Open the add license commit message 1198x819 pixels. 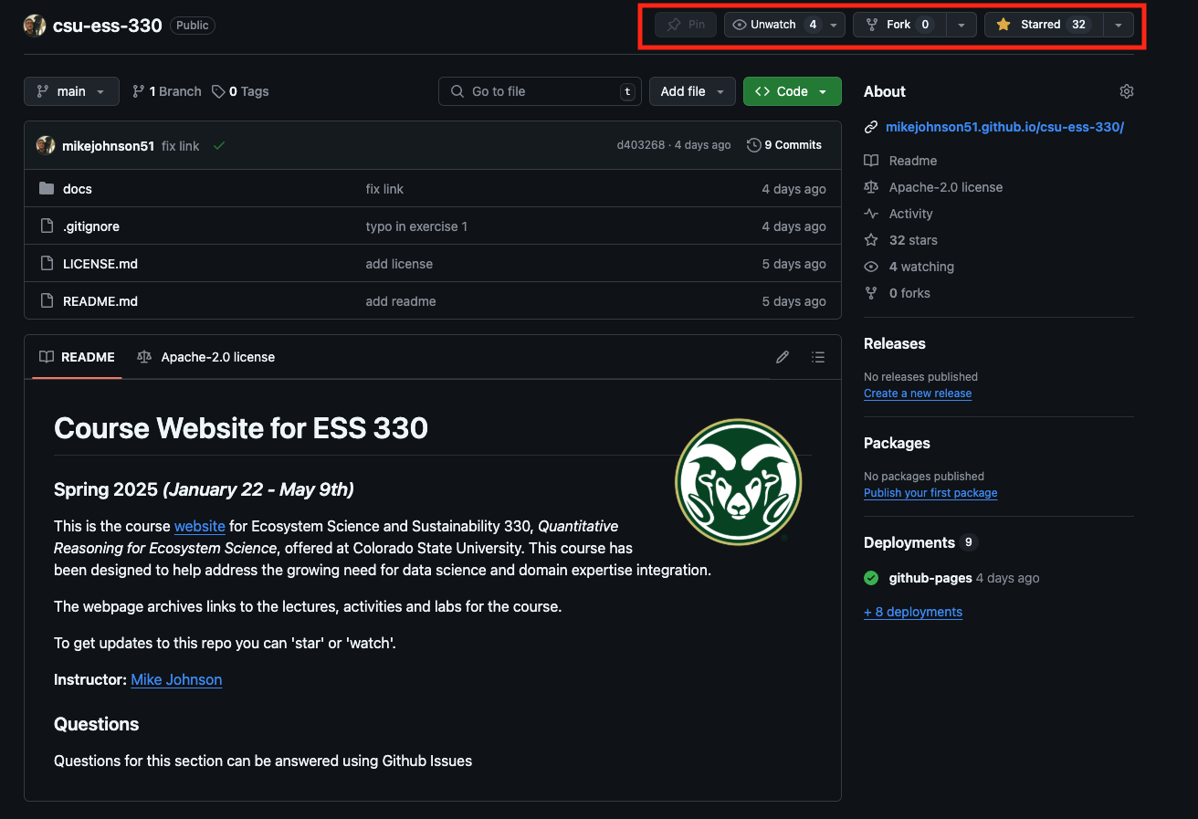pyautogui.click(x=399, y=264)
